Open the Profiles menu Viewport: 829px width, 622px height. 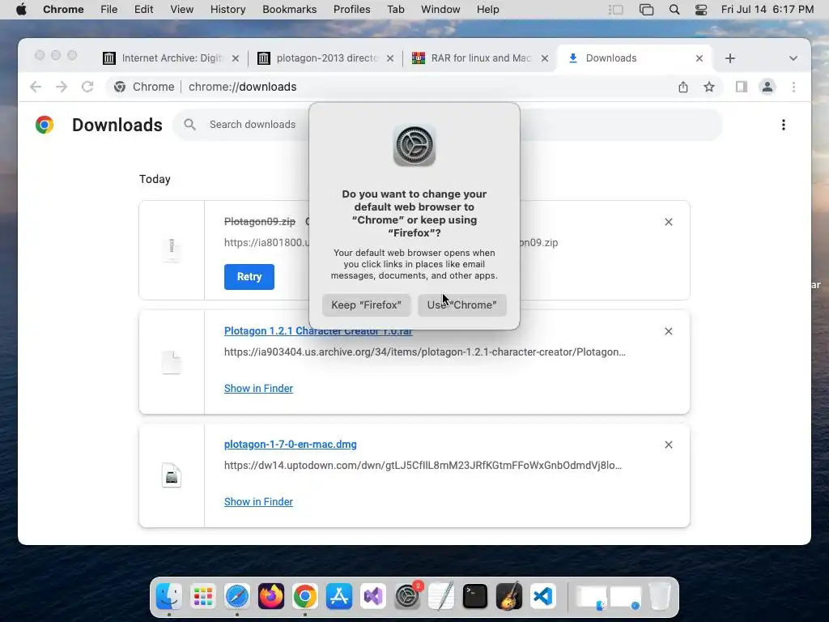pos(352,10)
